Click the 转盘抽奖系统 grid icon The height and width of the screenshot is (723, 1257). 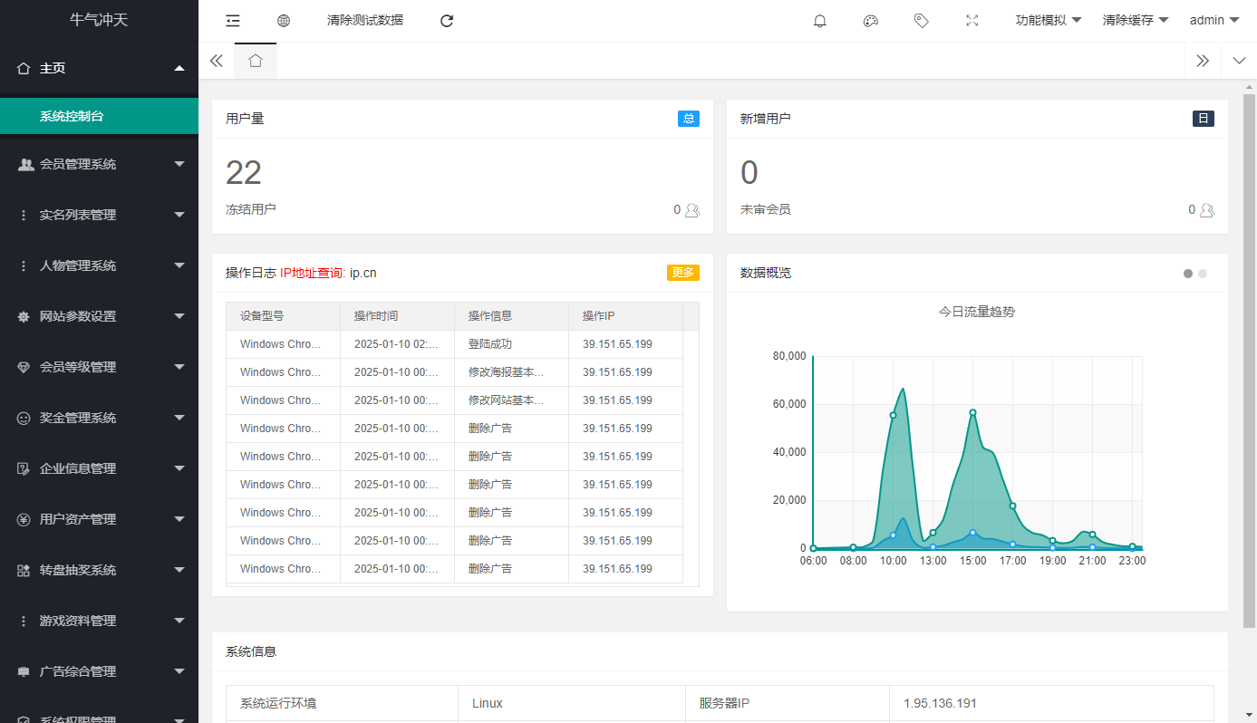(x=24, y=570)
